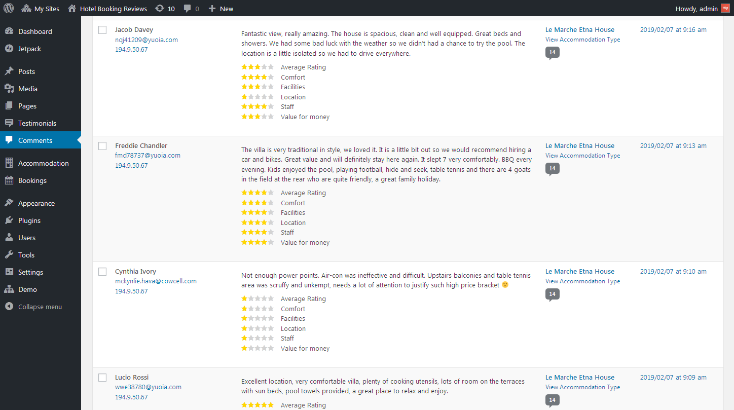Viewport: 734px width, 410px height.
Task: Open the 2019/02/07 at 9:16 am date link
Action: pos(673,30)
